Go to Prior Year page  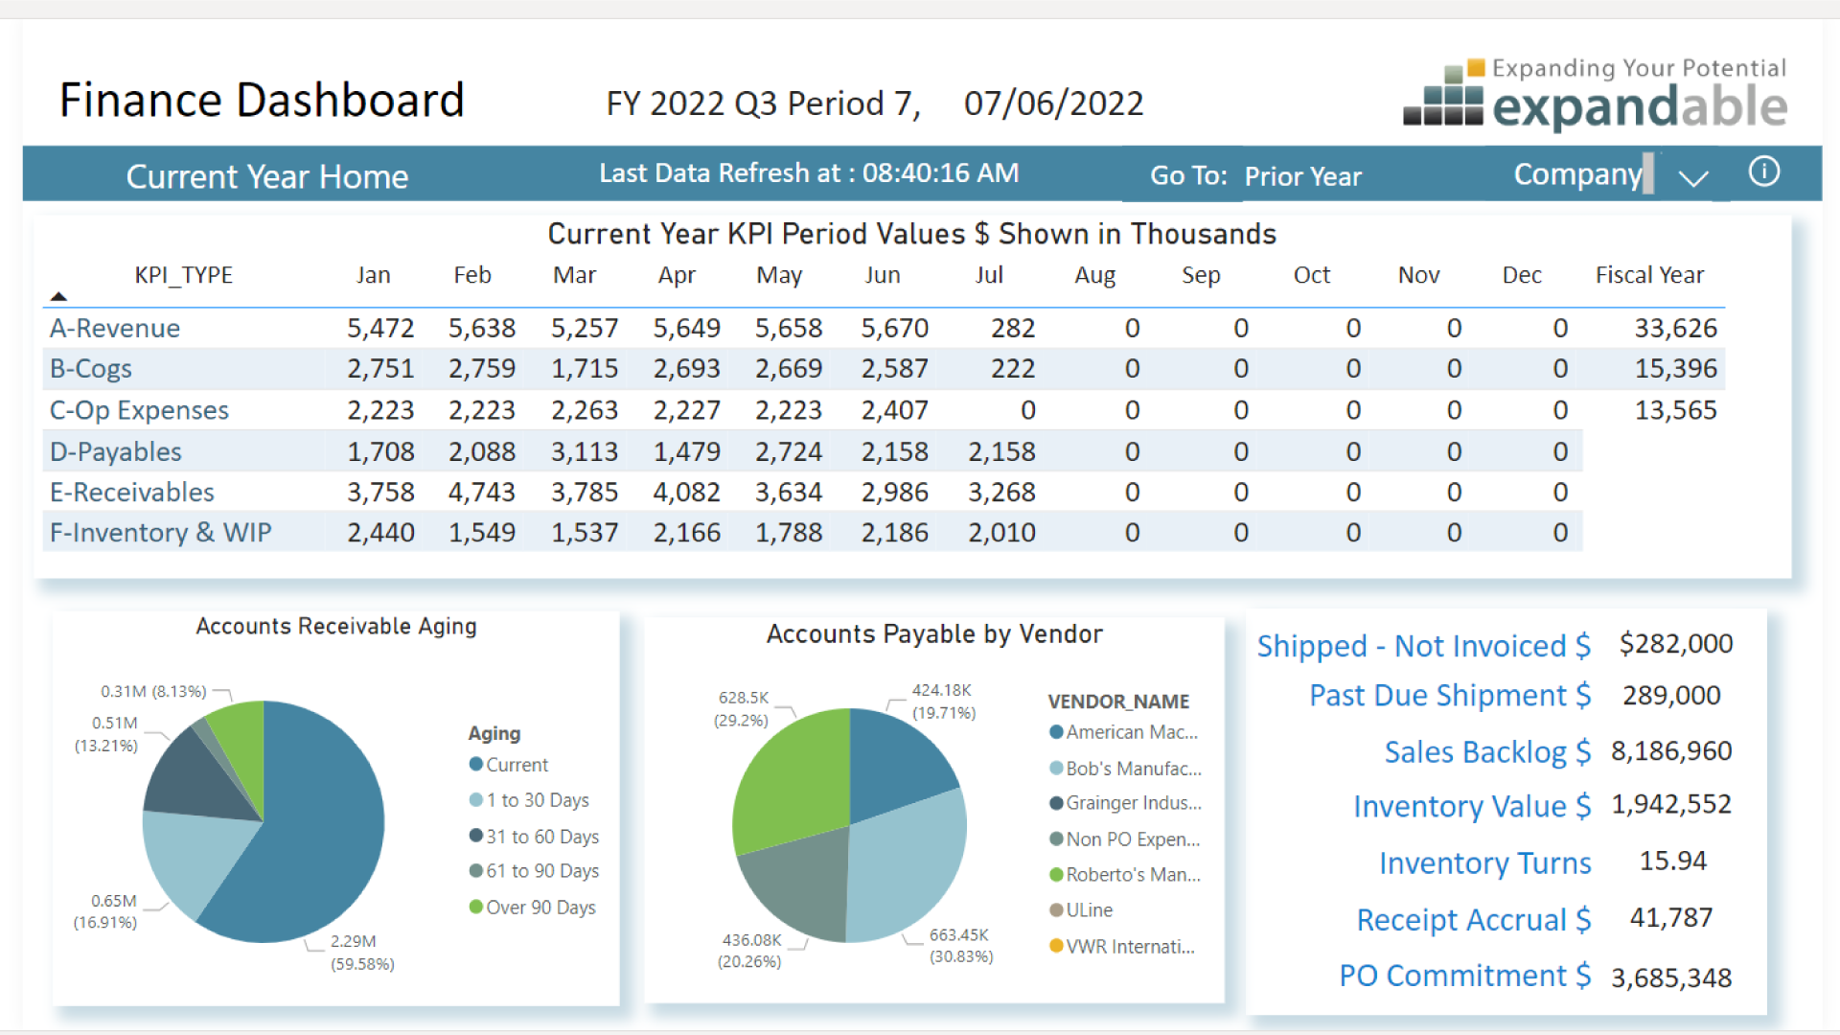click(x=1302, y=176)
